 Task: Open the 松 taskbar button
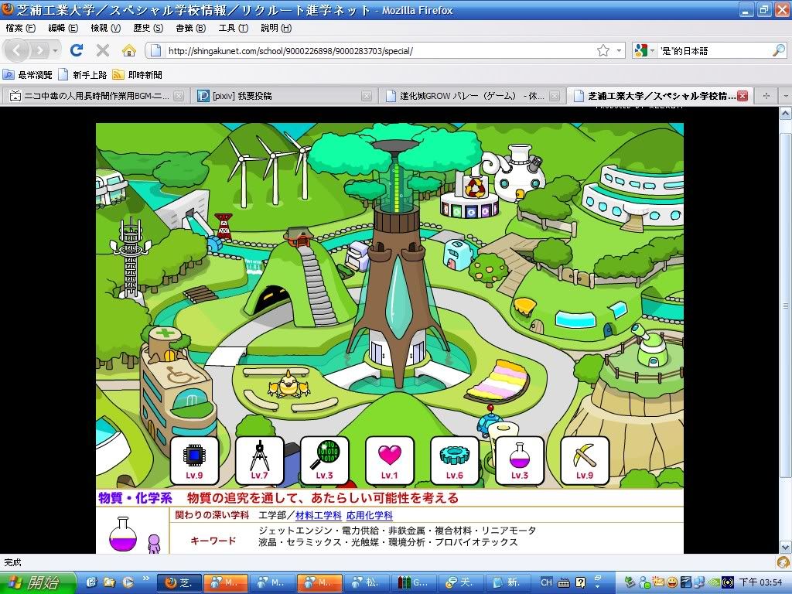(367, 583)
